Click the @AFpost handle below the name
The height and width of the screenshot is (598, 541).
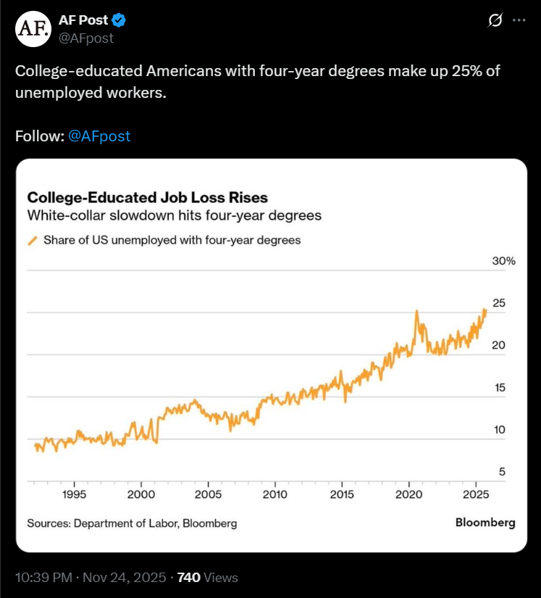[x=86, y=38]
